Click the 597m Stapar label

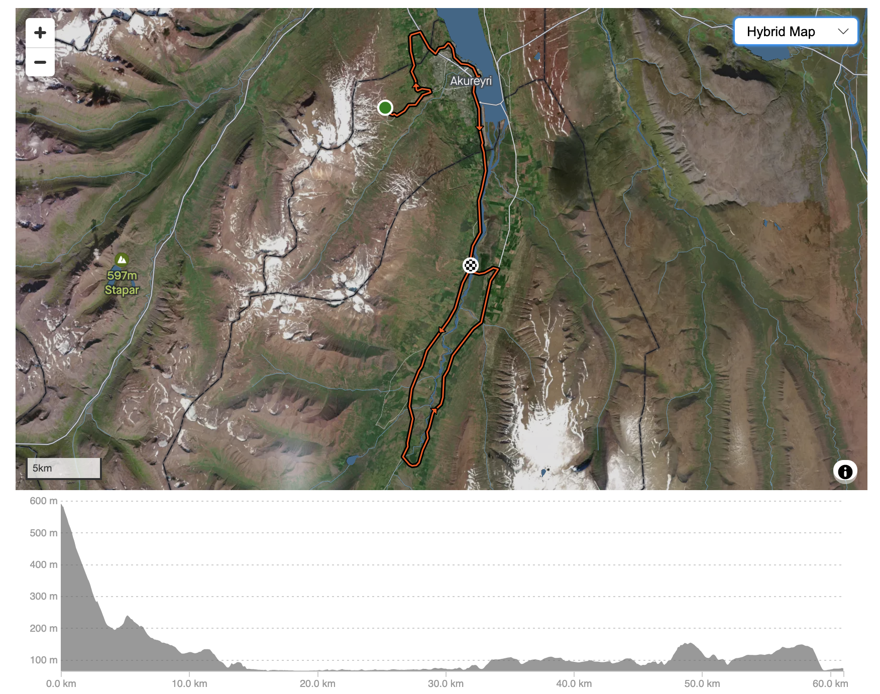pyautogui.click(x=122, y=283)
